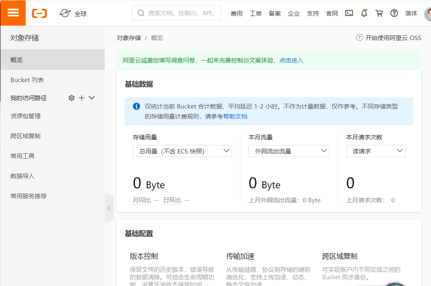Click 基础配置 heading
431x286 pixels.
(139, 234)
